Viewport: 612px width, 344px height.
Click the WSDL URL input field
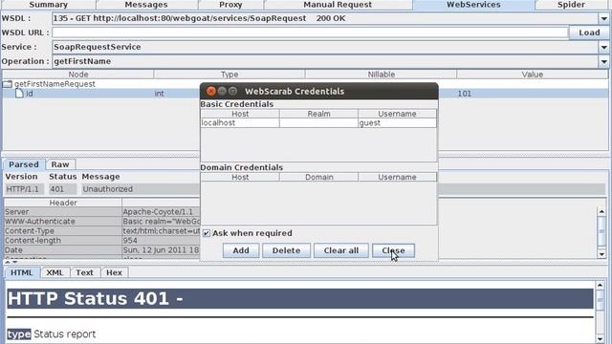[310, 32]
